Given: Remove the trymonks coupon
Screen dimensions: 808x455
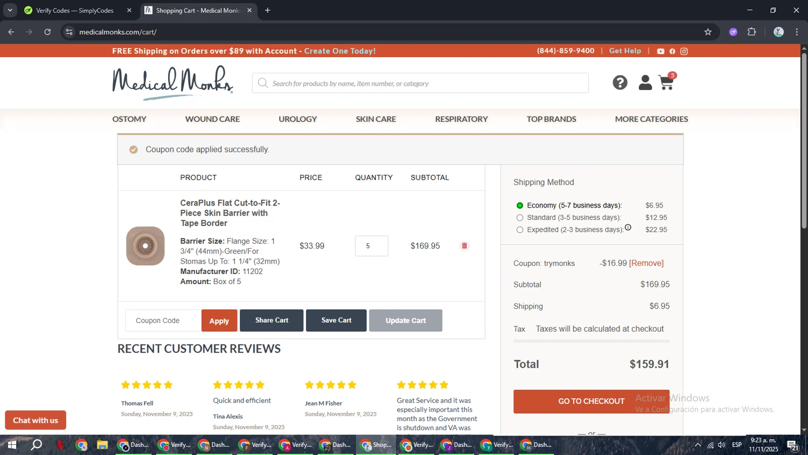Looking at the screenshot, I should (x=646, y=263).
